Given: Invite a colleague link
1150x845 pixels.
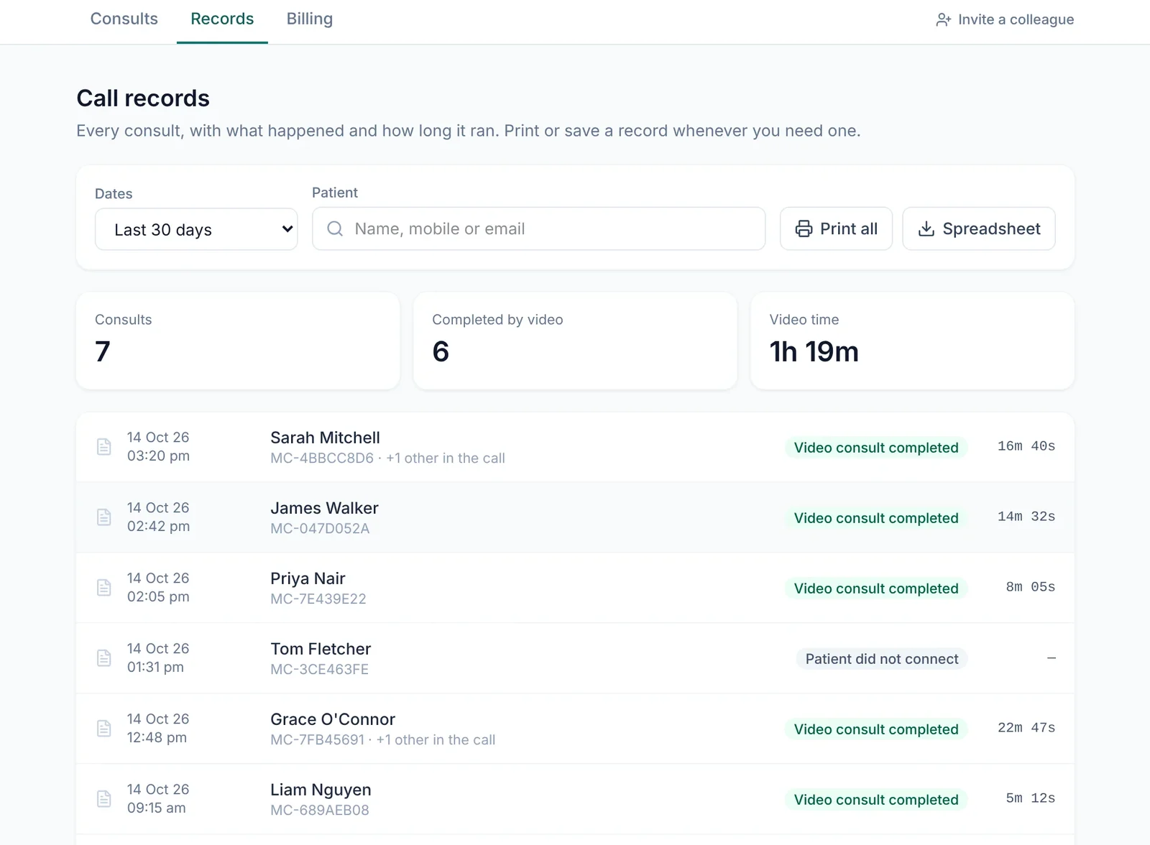Looking at the screenshot, I should (x=1005, y=20).
